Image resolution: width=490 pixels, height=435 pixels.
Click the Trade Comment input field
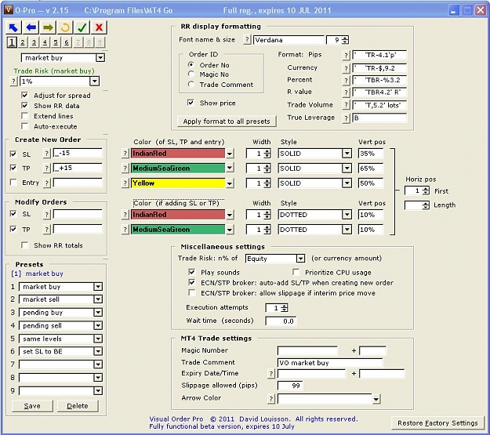coord(330,363)
